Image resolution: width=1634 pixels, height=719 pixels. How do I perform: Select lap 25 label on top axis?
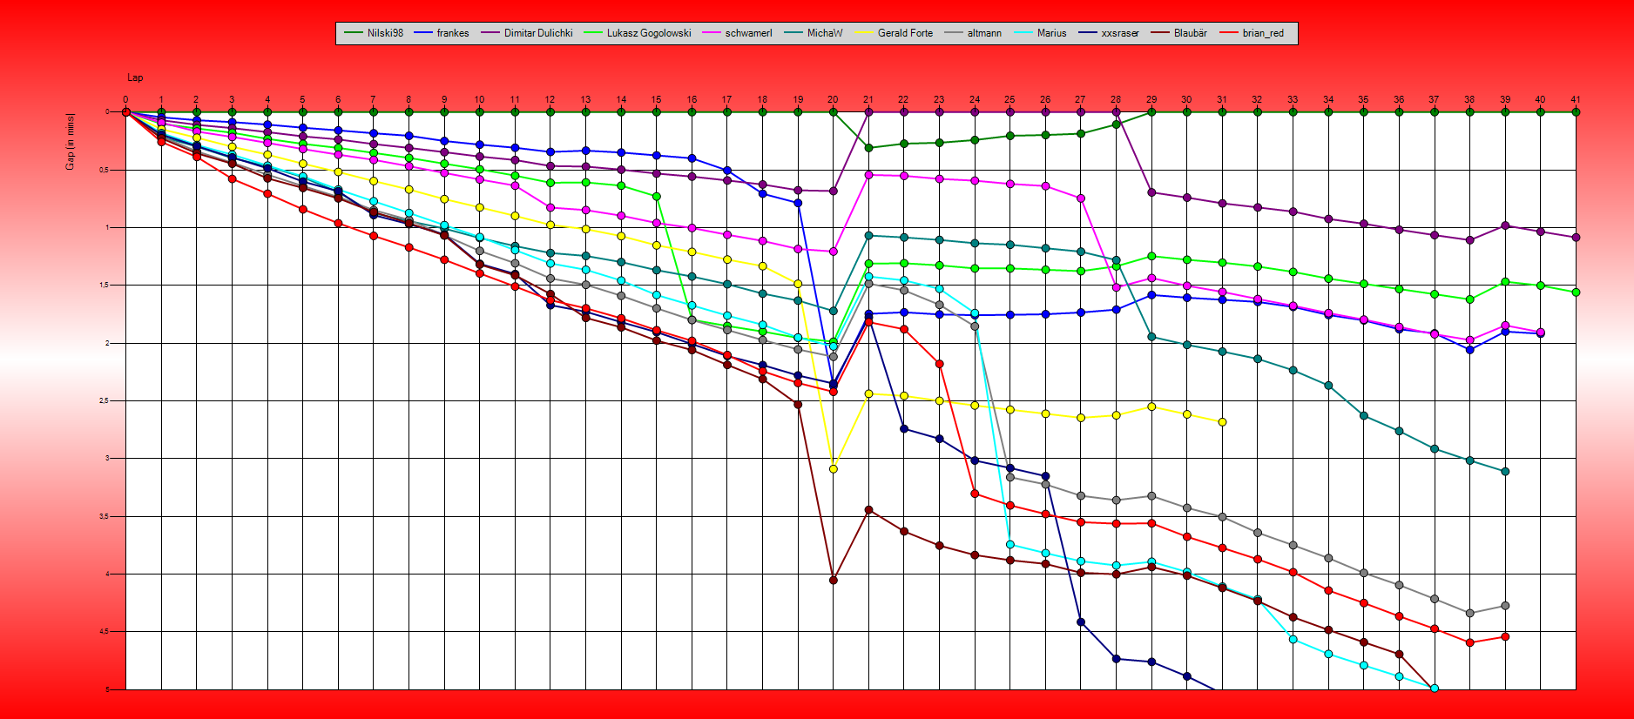point(1009,99)
